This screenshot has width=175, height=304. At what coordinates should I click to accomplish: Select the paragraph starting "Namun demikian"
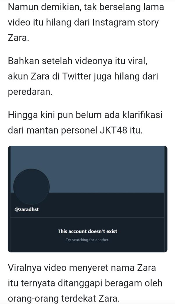click(86, 22)
